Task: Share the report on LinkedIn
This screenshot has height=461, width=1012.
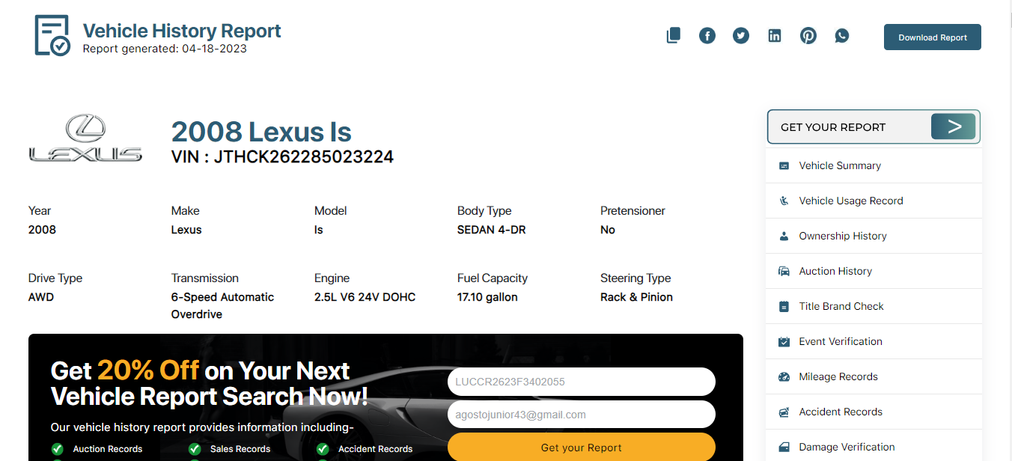Action: coord(775,35)
